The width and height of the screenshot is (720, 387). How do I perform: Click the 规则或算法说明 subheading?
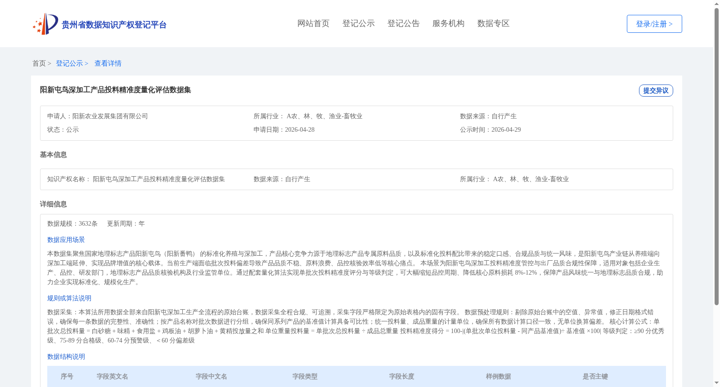tap(69, 298)
